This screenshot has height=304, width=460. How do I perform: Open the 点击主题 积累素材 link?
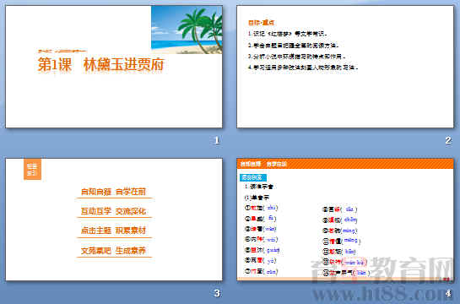[x=114, y=231]
